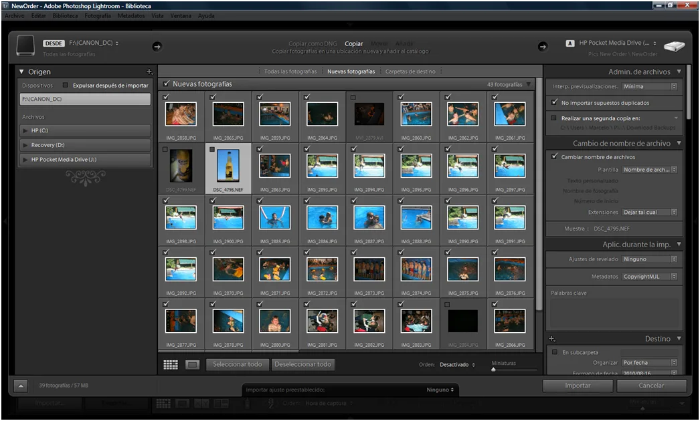Select the Grid view icon
This screenshot has height=421, width=700.
(171, 364)
